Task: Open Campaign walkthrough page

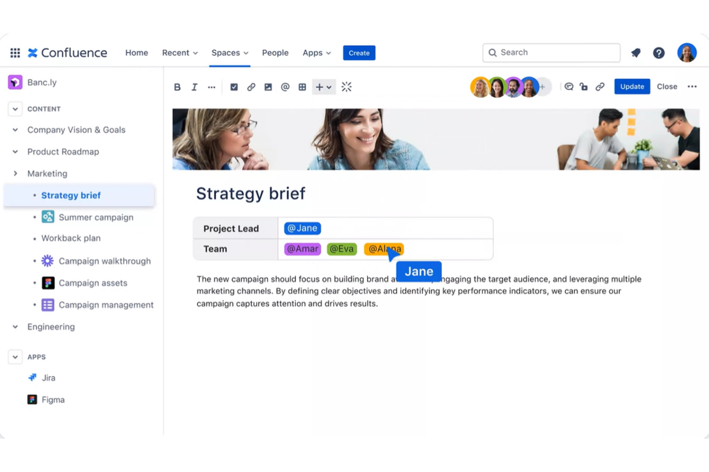Action: pos(104,261)
